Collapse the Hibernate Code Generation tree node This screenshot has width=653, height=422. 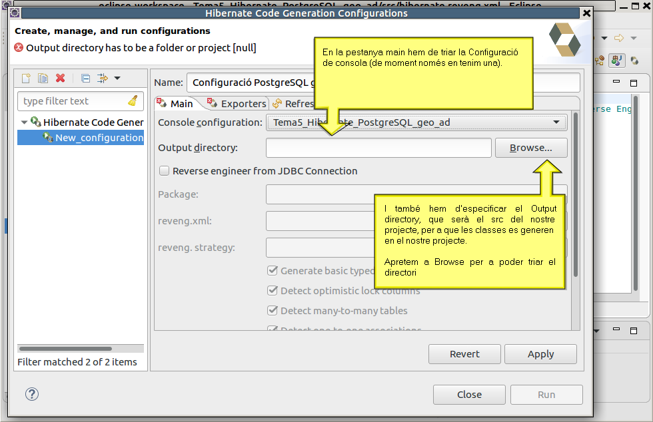[x=24, y=122]
